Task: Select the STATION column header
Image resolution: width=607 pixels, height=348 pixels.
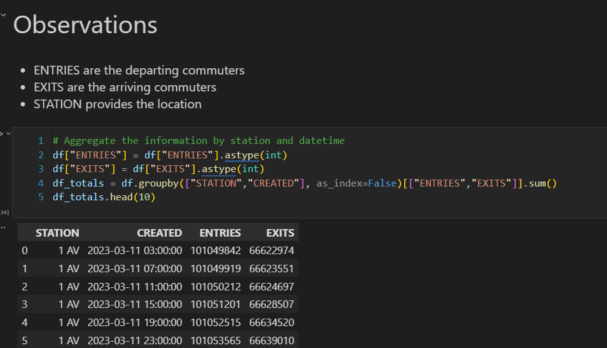Action: point(57,233)
